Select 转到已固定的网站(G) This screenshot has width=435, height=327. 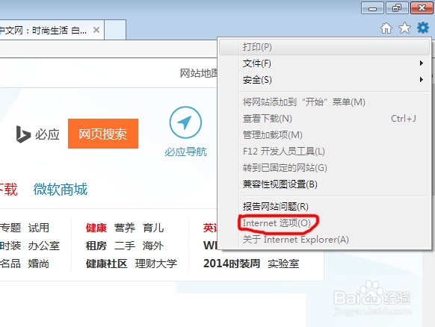(x=324, y=168)
